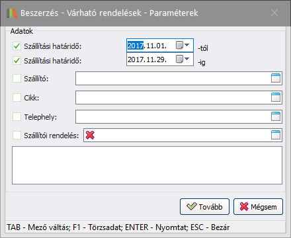
Task: Click into the Szállító text field
Action: coord(173,78)
